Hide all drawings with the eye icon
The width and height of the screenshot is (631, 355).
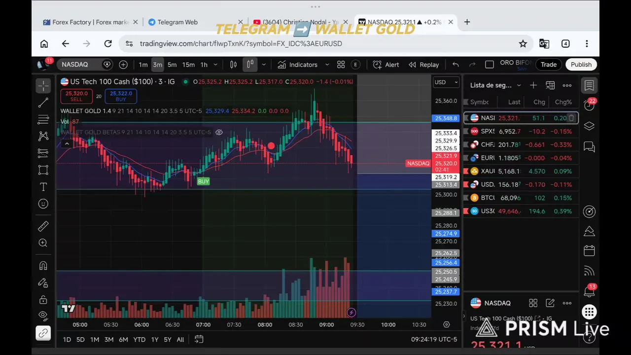(43, 316)
